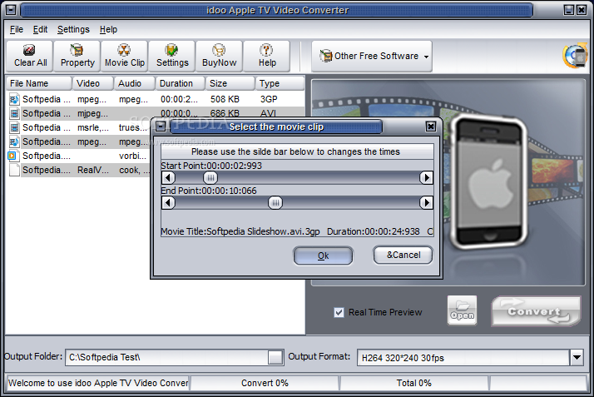The height and width of the screenshot is (397, 594).
Task: Select the mjpeg AVI file row icon
Action: (x=14, y=113)
